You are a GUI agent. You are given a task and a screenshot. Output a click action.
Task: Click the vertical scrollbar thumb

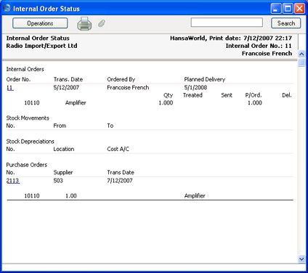(x=301, y=62)
